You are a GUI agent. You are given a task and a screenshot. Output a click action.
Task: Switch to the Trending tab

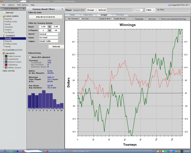[x=120, y=15]
